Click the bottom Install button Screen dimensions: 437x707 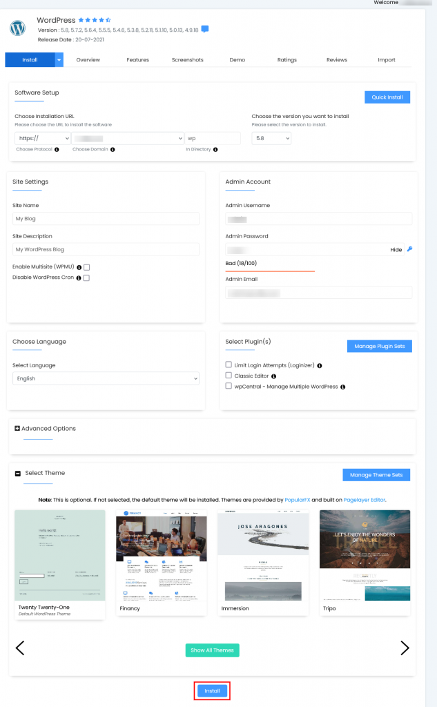(x=212, y=690)
